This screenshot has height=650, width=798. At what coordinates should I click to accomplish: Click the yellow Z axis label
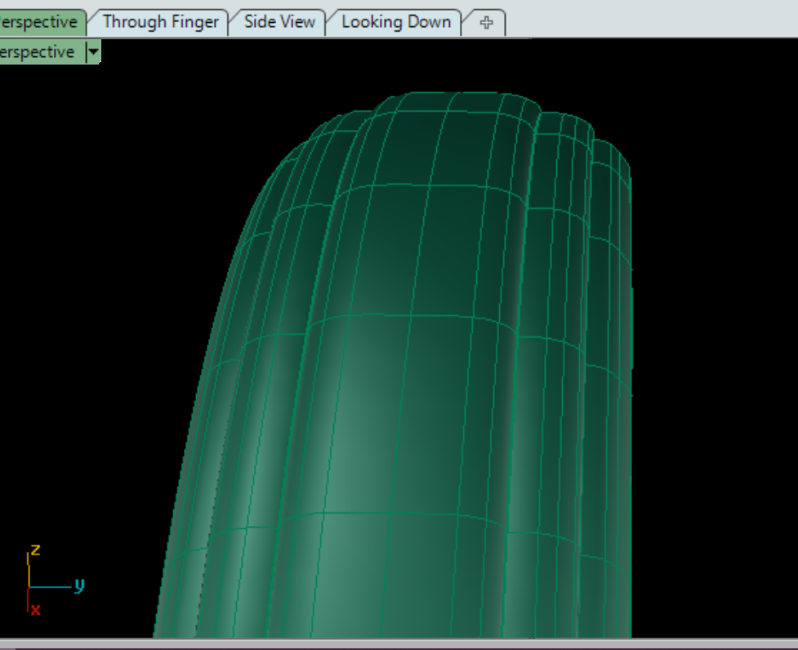point(35,550)
